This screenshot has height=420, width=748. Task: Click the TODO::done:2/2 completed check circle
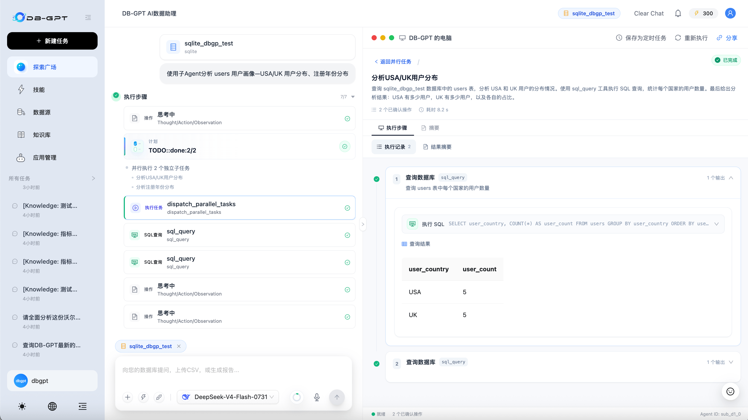pos(345,147)
